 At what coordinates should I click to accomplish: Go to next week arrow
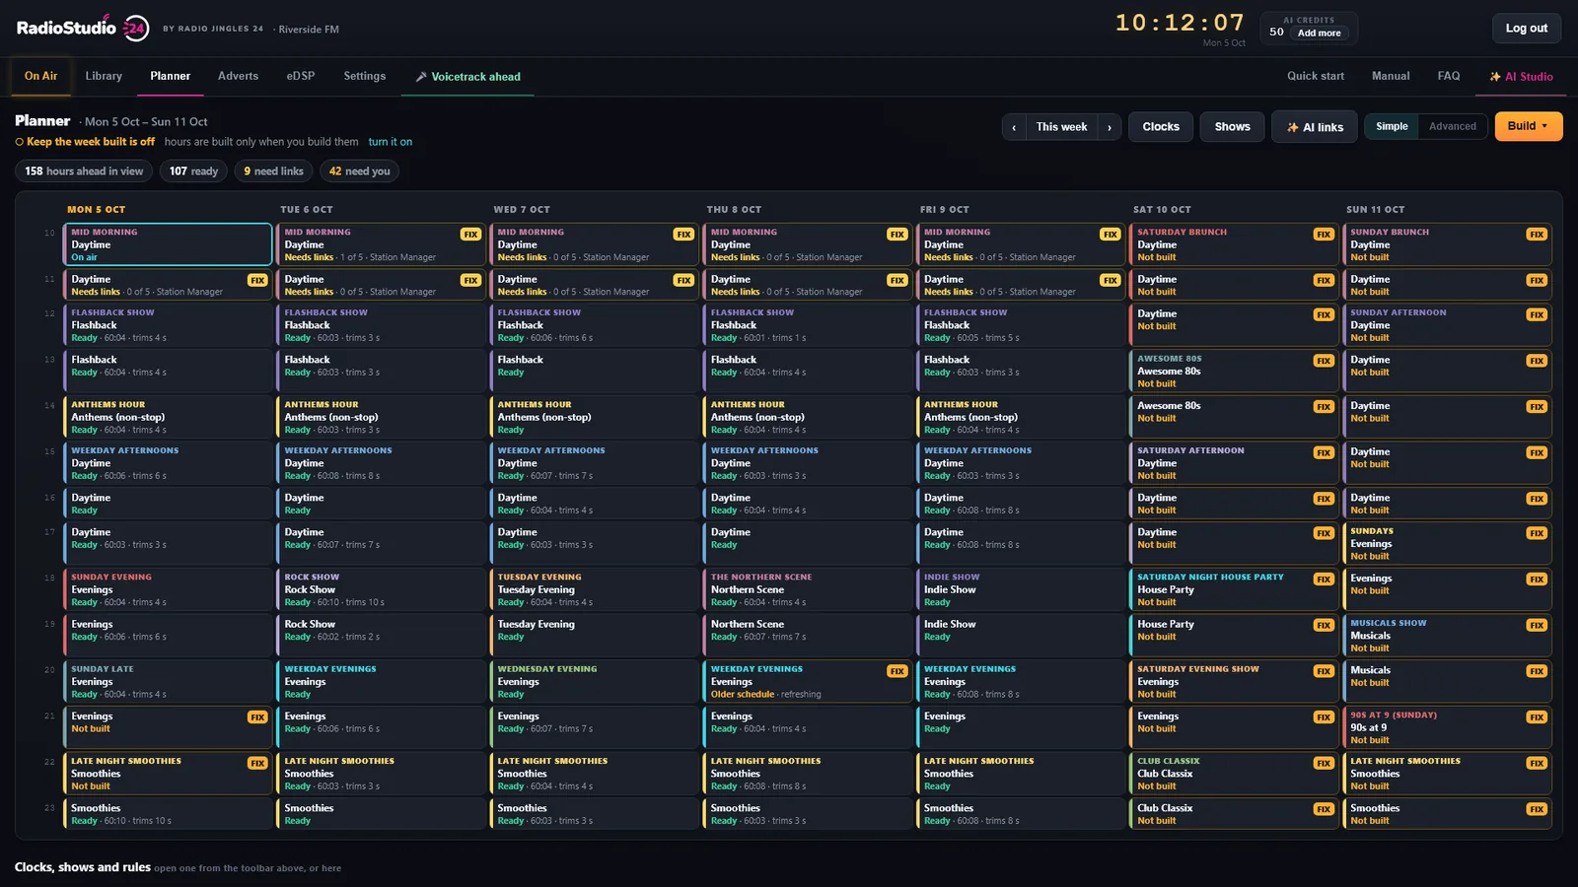tap(1110, 127)
